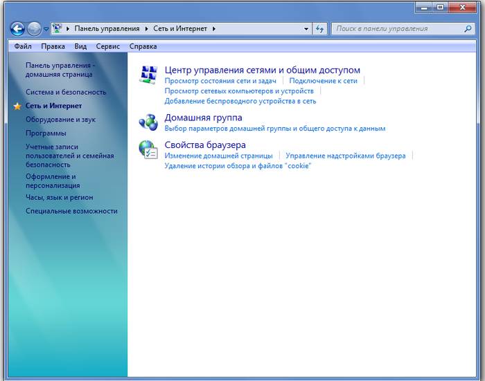This screenshot has height=381, width=485.
Task: Click the Подключение к сети link
Action: coord(323,81)
